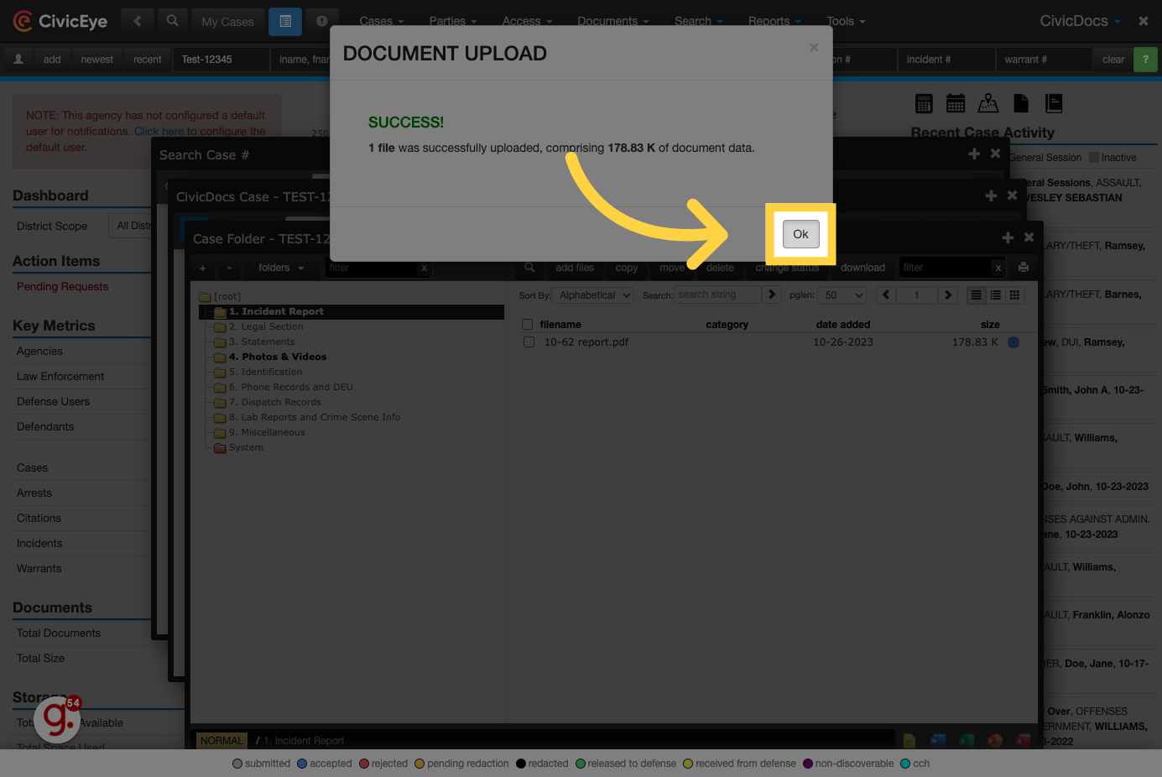This screenshot has width=1162, height=777.
Task: Select the 7. Dispatch Records folder
Action: (x=275, y=402)
